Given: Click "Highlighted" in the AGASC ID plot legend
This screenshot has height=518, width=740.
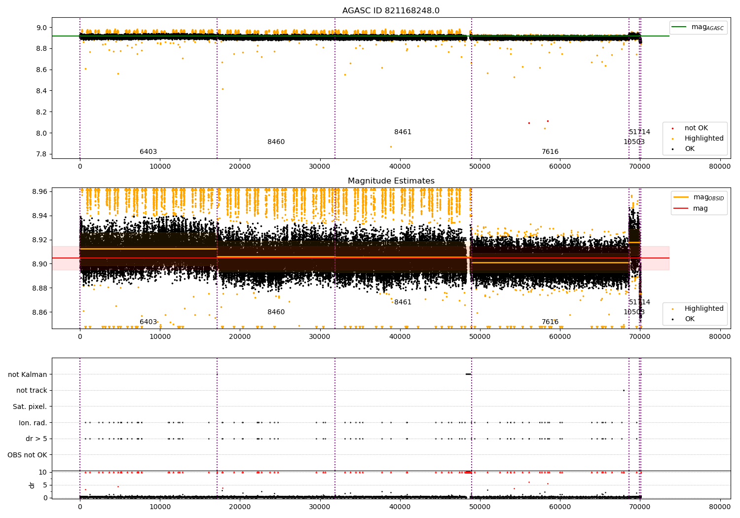Looking at the screenshot, I should point(704,139).
